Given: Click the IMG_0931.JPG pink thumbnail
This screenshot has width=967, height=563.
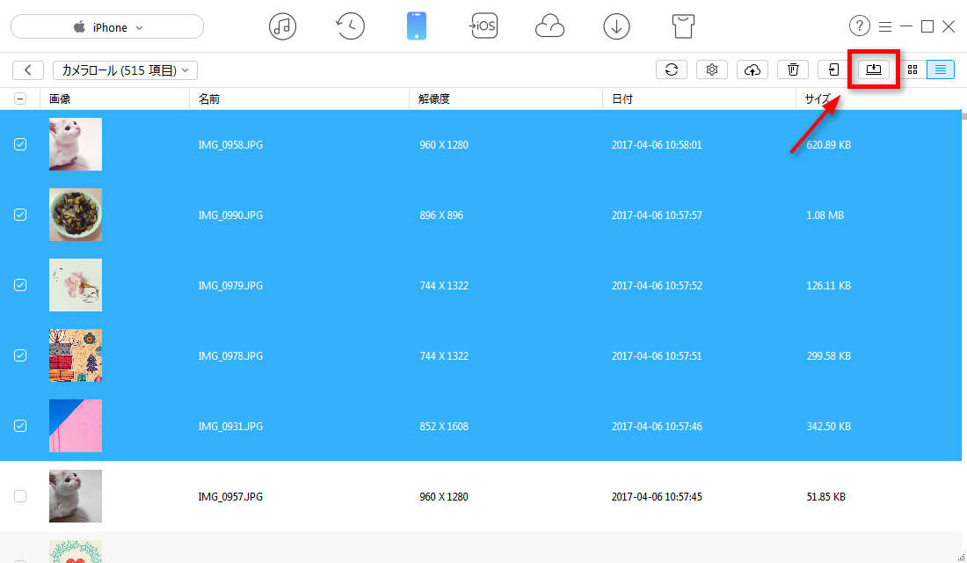Looking at the screenshot, I should coord(76,426).
